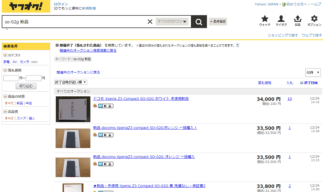Filter seller by ストア

(21, 118)
